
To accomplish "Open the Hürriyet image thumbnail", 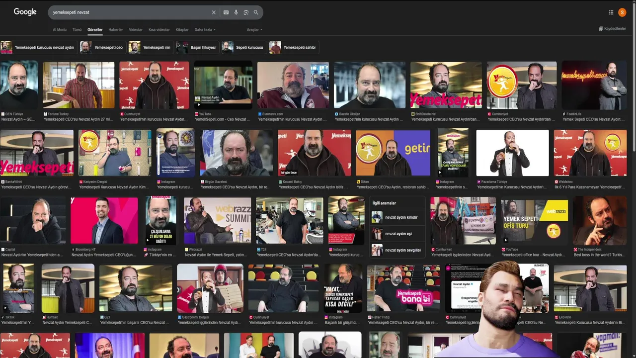I will 68,288.
